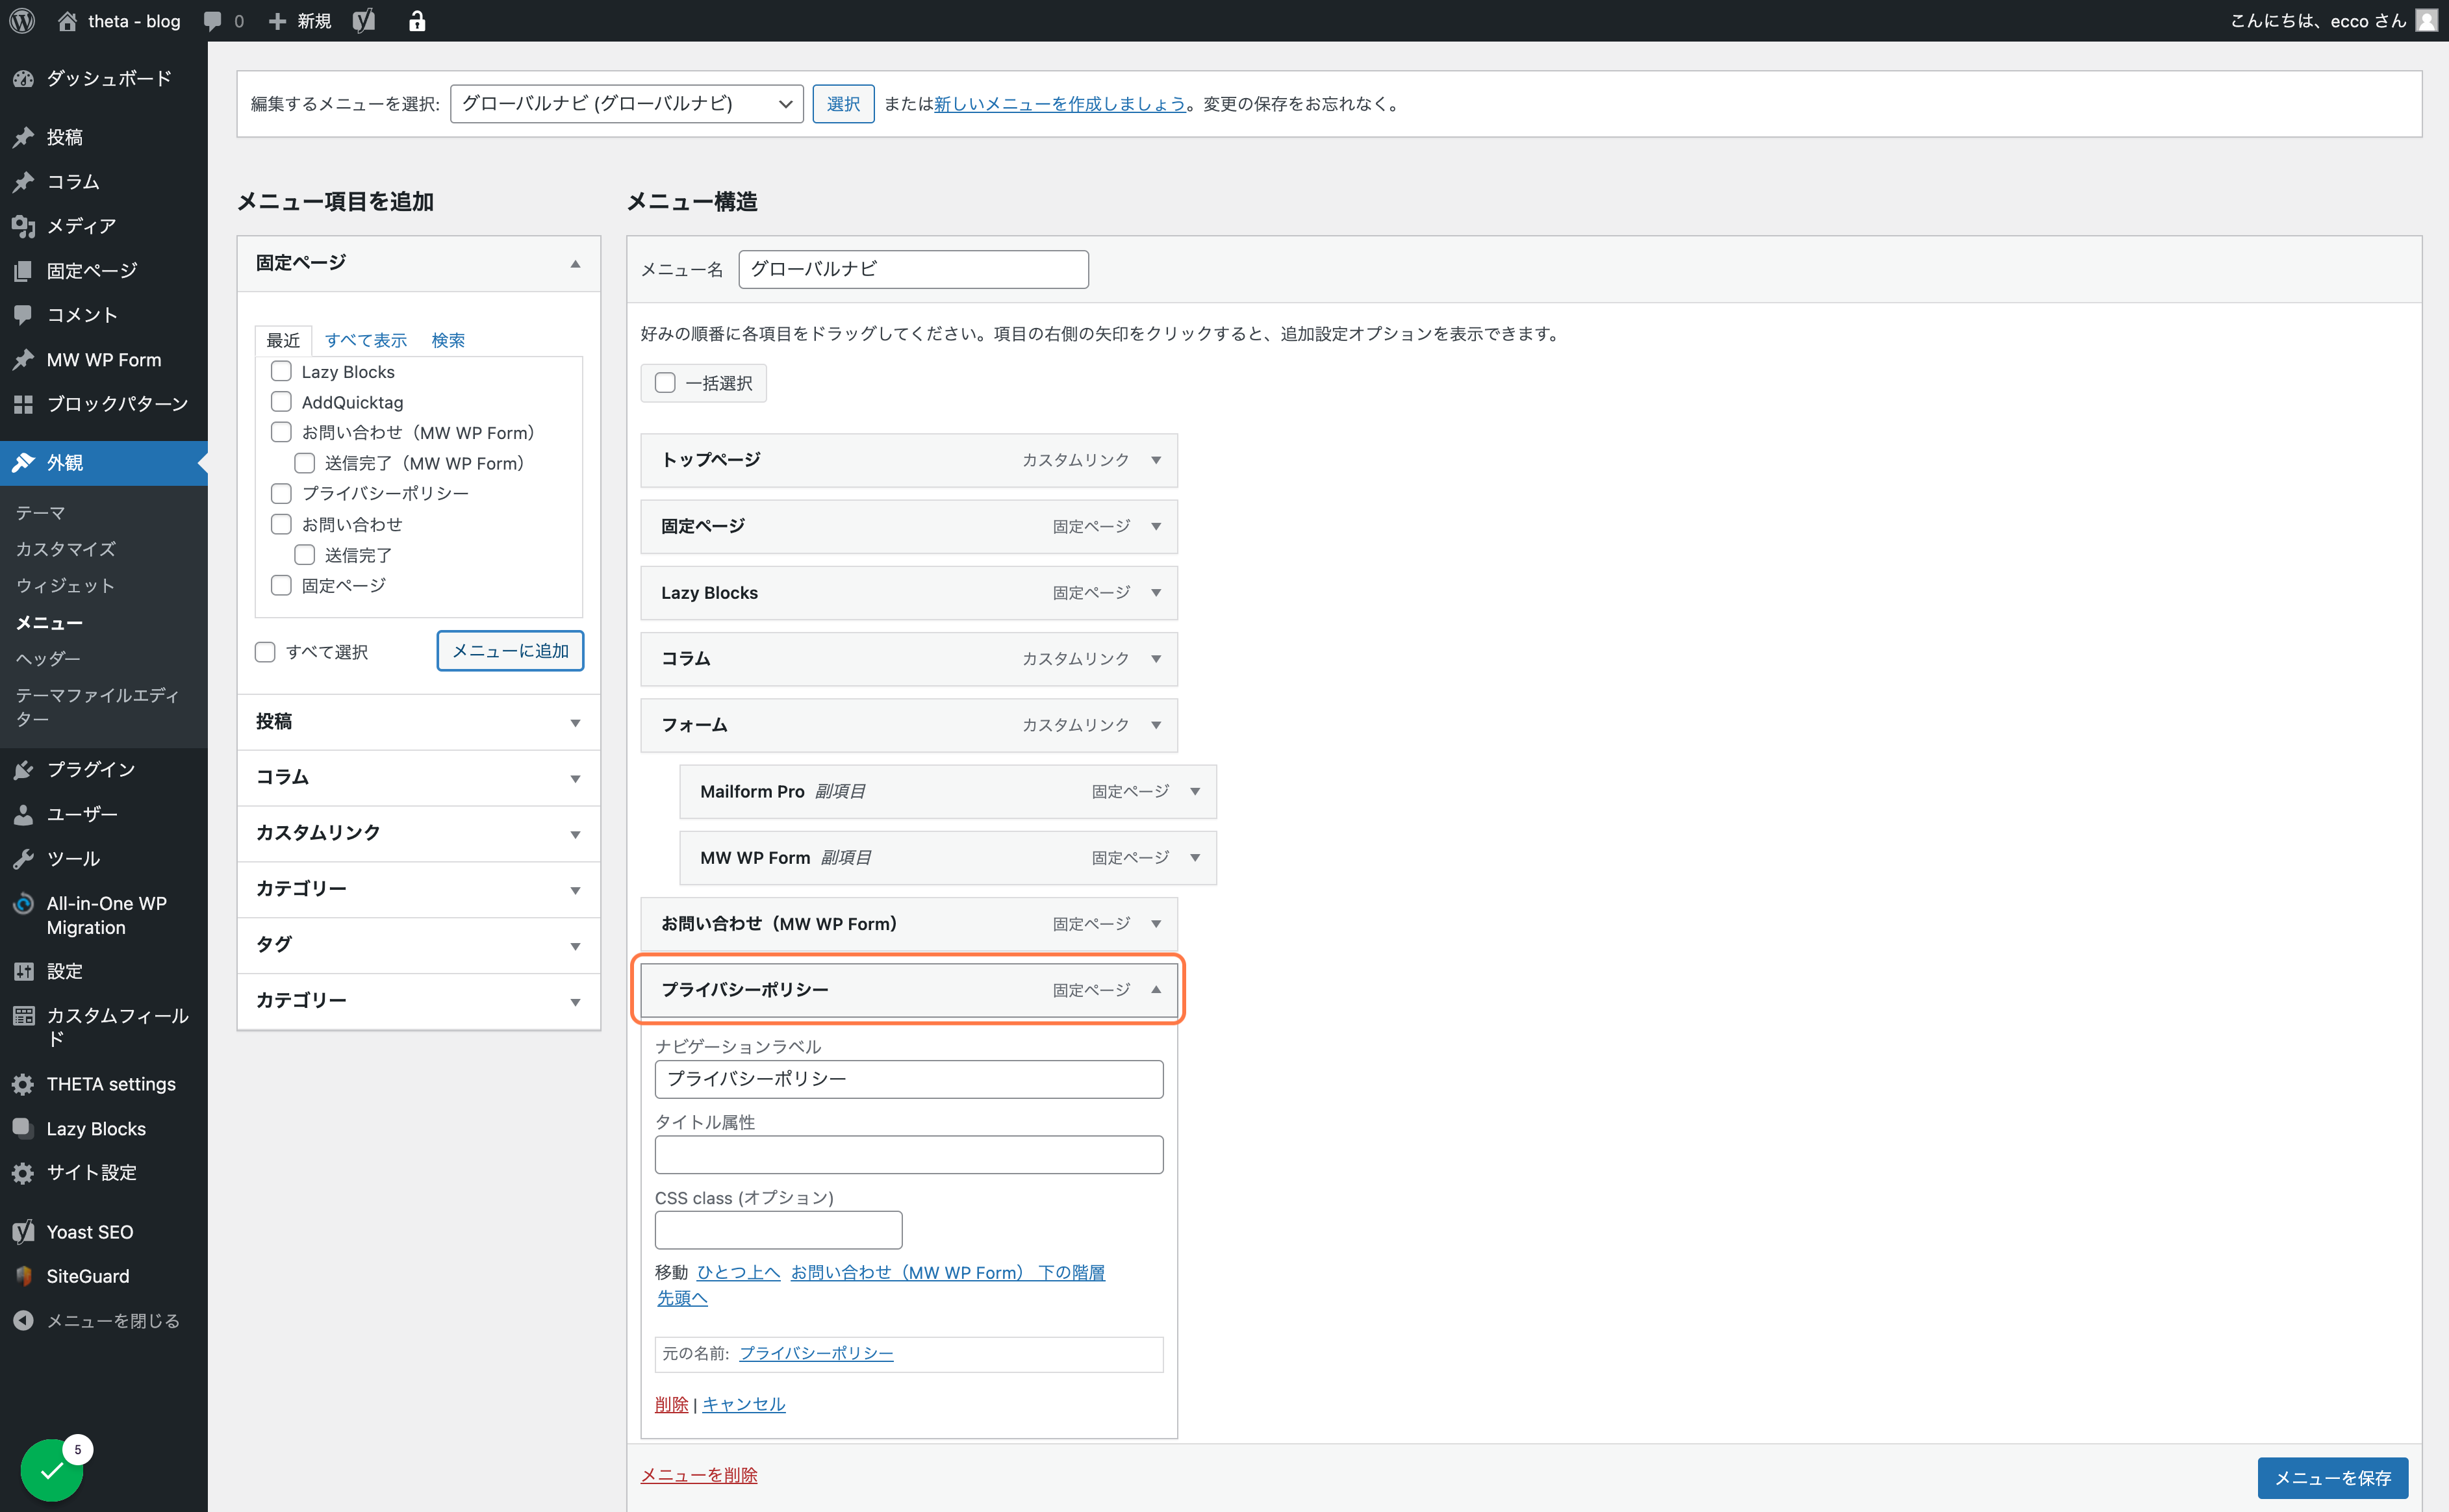Open the ecco user avatar
Viewport: 2449px width, 1512px height.
click(x=2426, y=21)
